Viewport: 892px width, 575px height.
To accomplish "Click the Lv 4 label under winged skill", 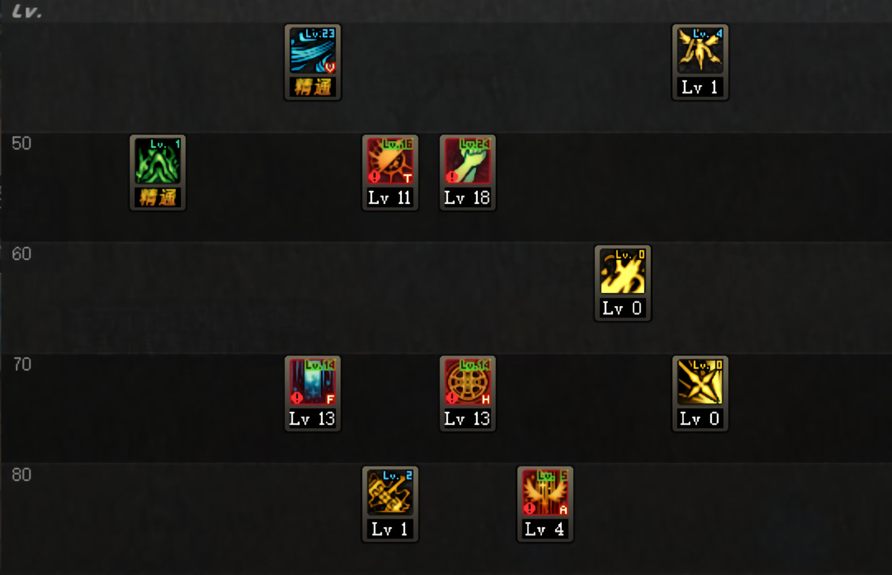I will tap(545, 529).
